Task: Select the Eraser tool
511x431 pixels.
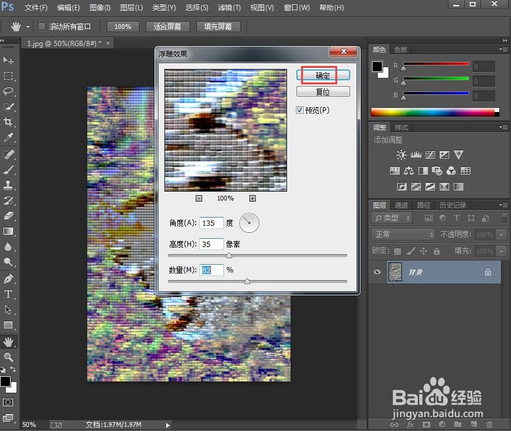Action: [8, 216]
